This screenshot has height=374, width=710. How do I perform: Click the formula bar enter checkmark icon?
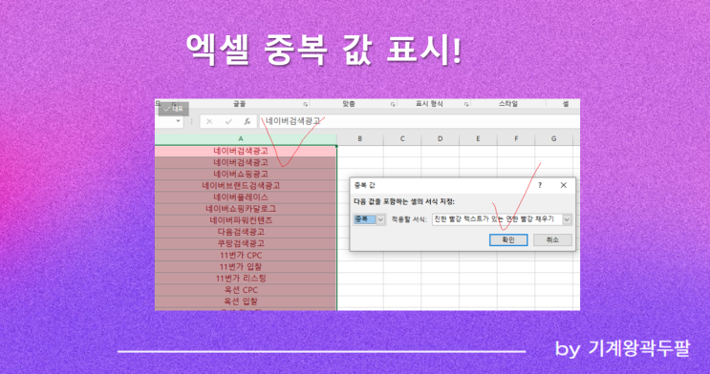[228, 121]
